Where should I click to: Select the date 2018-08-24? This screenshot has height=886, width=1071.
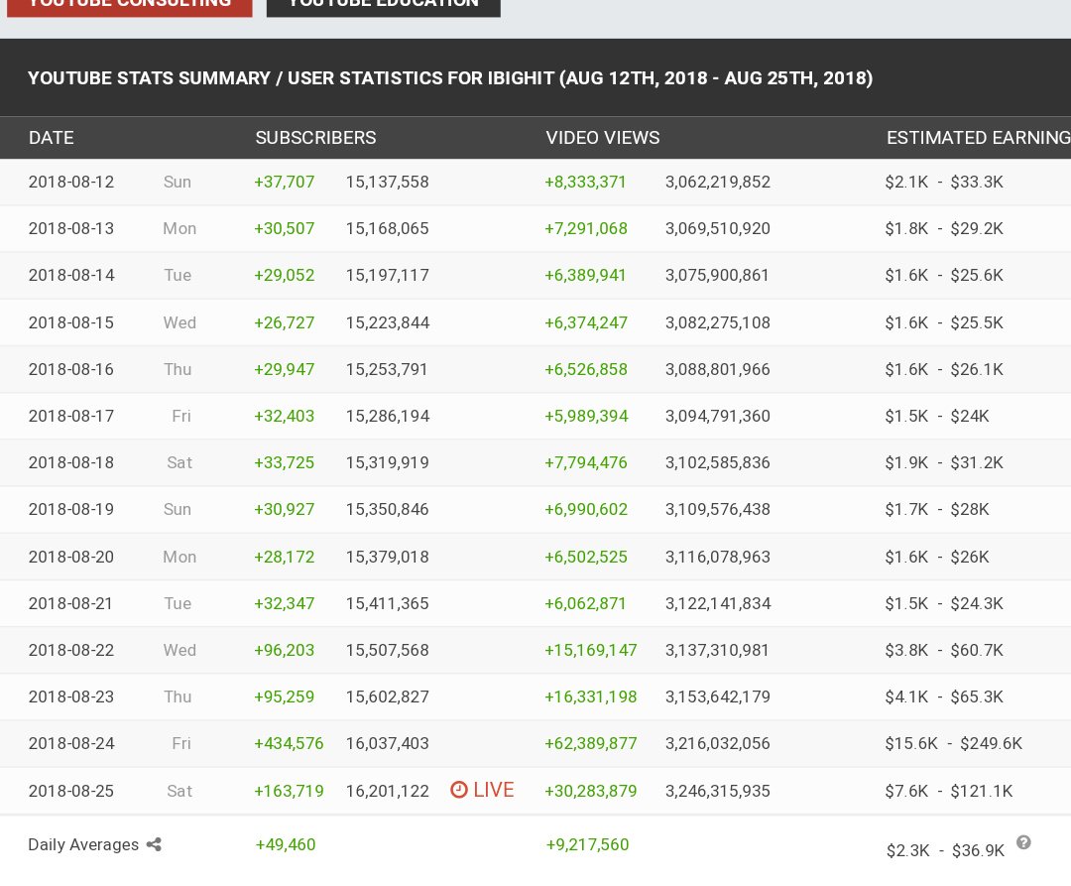(71, 743)
